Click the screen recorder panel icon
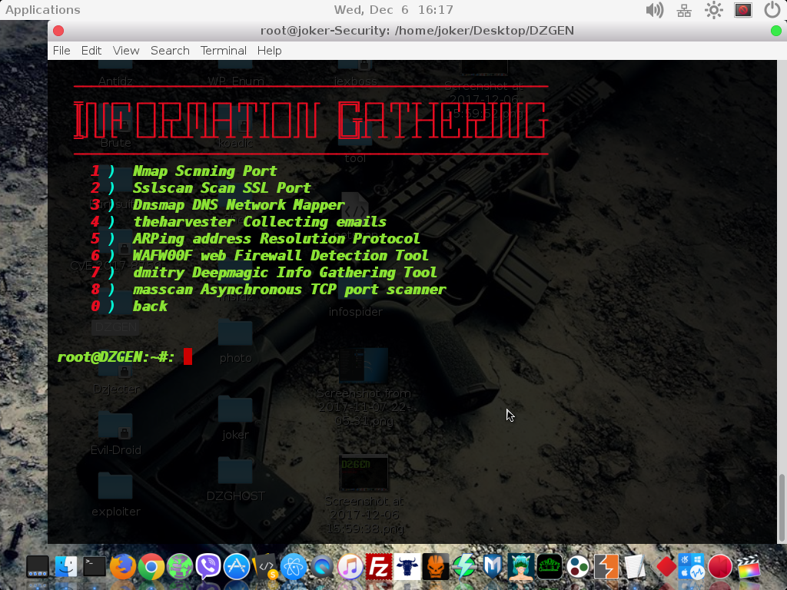Screen dimensions: 787x590 click(x=743, y=10)
